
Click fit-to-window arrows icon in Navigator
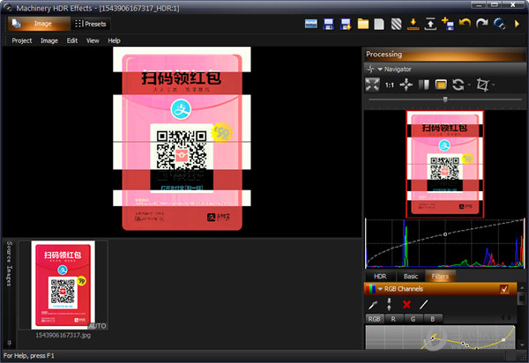(372, 85)
